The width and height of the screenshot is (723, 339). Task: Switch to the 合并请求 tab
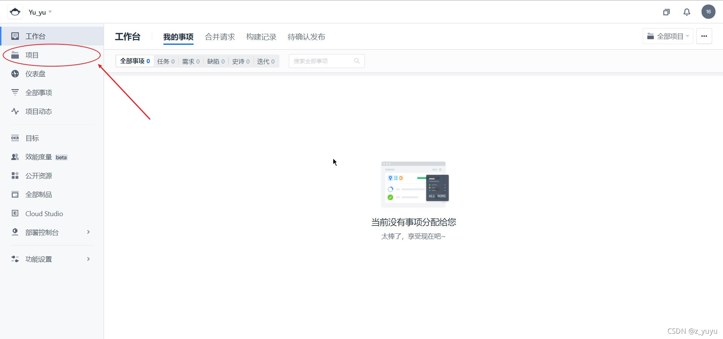click(220, 36)
